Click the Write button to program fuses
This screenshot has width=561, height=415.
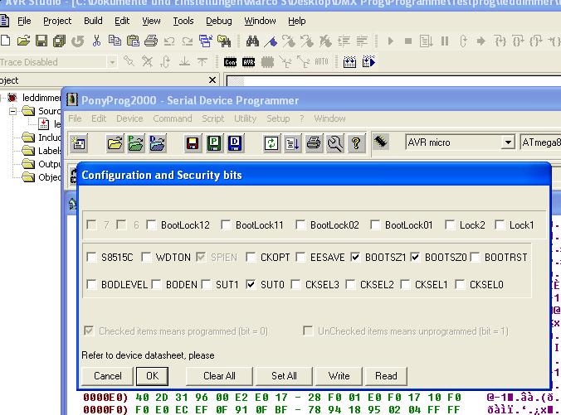click(339, 376)
